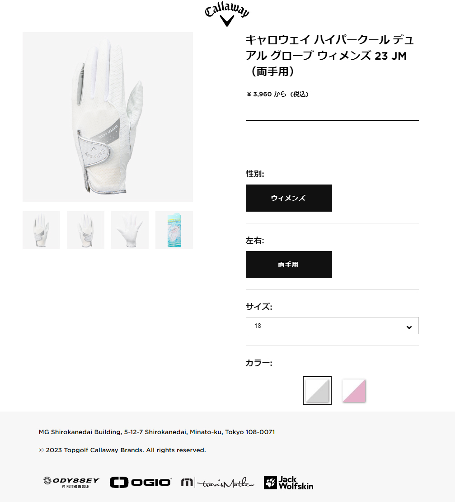Select the 両手用 hand option
455x502 pixels.
(289, 265)
